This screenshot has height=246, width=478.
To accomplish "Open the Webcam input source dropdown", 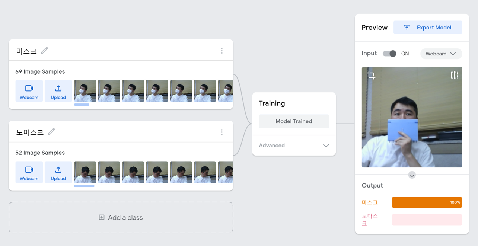I will point(441,54).
